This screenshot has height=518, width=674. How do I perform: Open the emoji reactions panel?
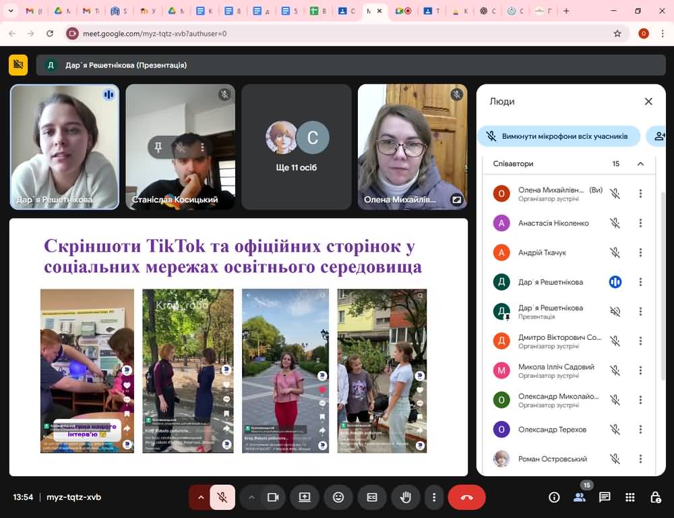click(338, 497)
